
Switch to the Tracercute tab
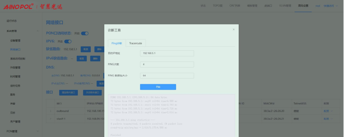[135, 43]
